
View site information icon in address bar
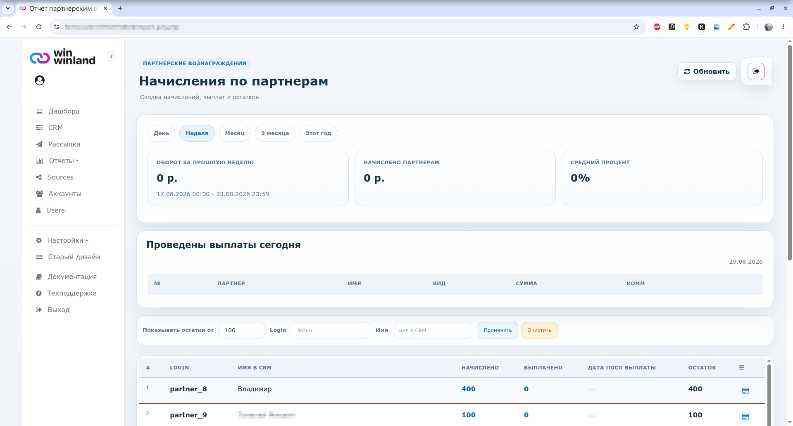pyautogui.click(x=57, y=27)
